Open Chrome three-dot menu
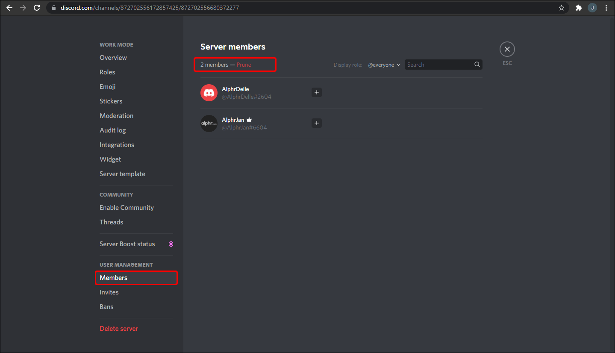The image size is (615, 353). [606, 8]
